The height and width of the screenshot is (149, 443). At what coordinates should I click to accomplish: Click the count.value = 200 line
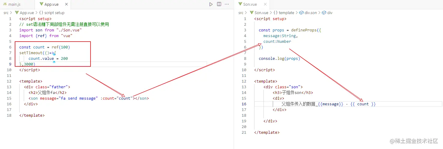[x=48, y=58]
